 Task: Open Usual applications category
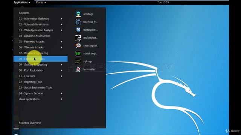41,99
